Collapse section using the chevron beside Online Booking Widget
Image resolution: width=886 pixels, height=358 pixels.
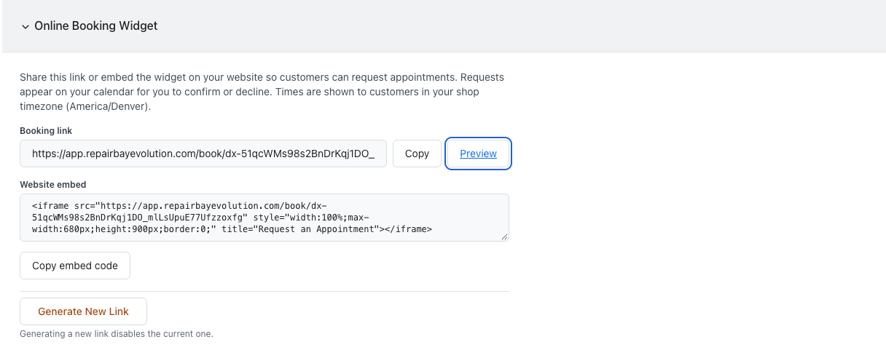click(x=26, y=26)
